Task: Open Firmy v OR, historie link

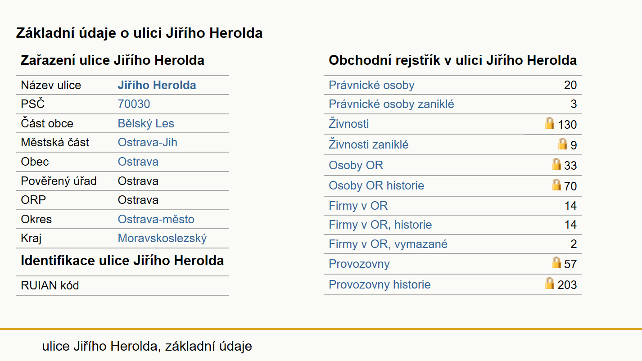Action: (x=380, y=225)
